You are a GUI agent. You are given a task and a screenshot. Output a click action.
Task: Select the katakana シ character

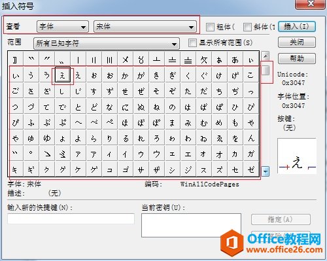pos(172,169)
